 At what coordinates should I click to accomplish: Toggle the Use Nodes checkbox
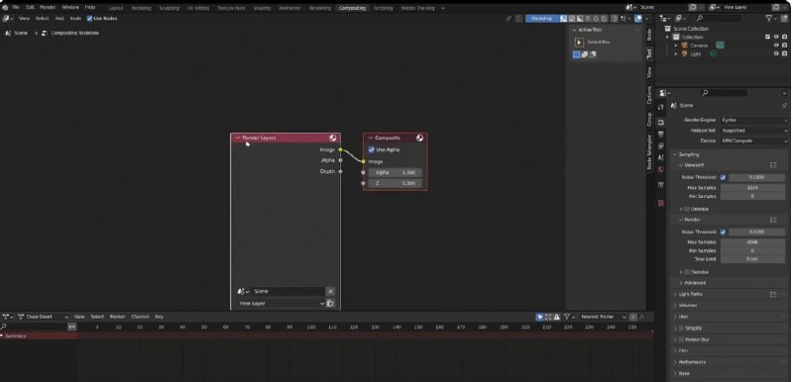click(89, 18)
